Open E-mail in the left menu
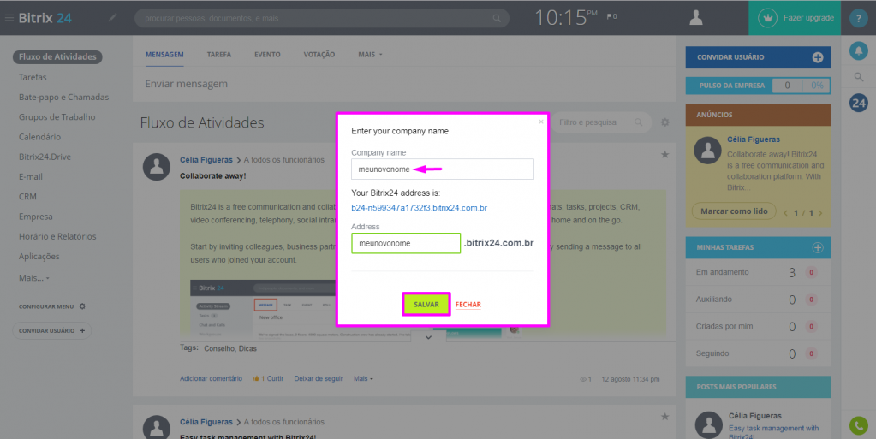876x439 pixels. tap(31, 176)
